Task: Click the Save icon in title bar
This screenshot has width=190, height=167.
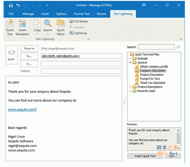Action: tap(11, 5)
